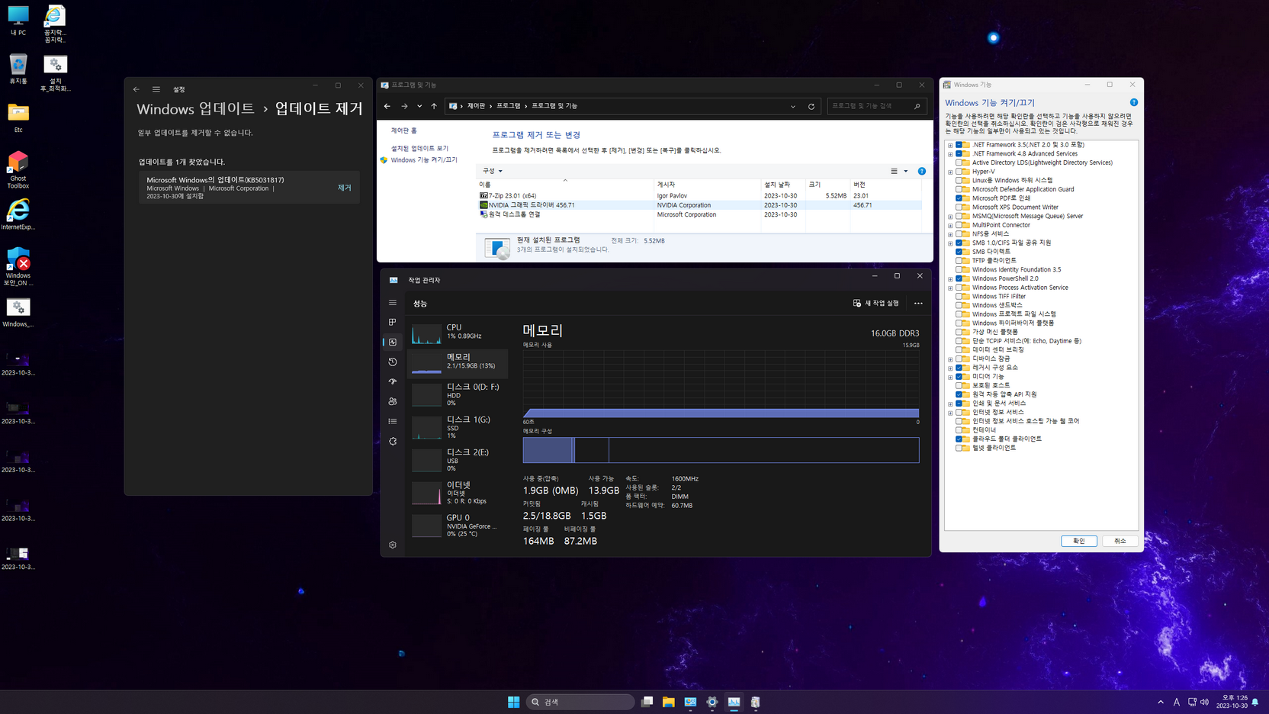Select Performance page icon in Task Manager

tap(393, 343)
